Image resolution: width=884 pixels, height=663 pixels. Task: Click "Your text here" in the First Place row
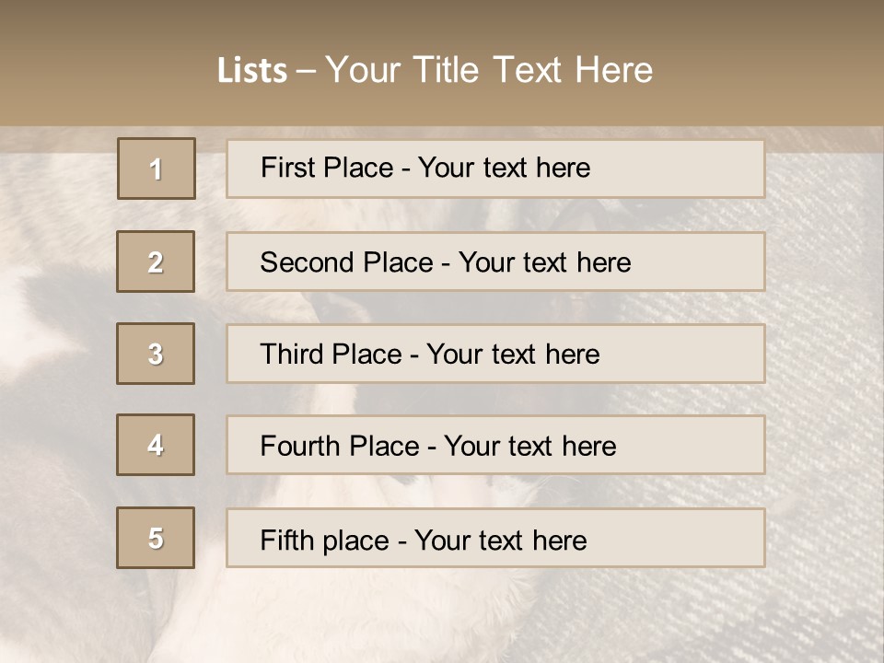pyautogui.click(x=504, y=168)
